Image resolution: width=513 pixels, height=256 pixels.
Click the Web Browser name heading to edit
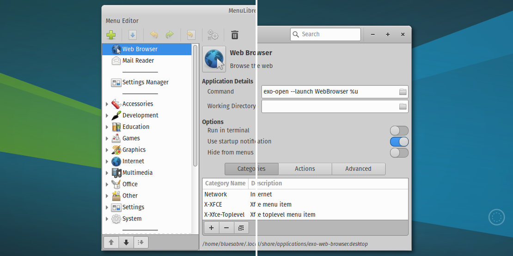(251, 53)
